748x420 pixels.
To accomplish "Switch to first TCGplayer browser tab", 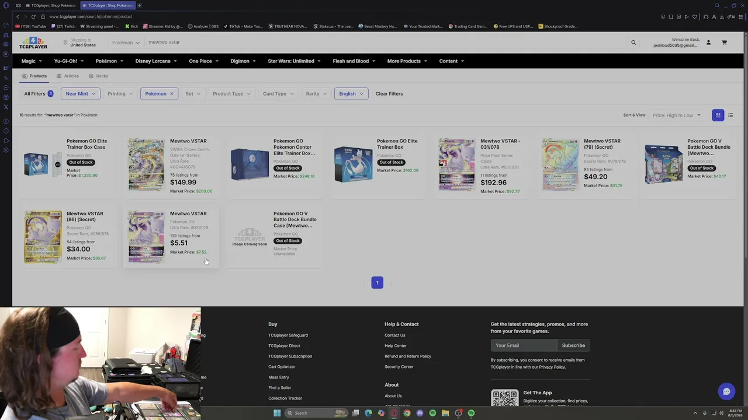I will [50, 5].
